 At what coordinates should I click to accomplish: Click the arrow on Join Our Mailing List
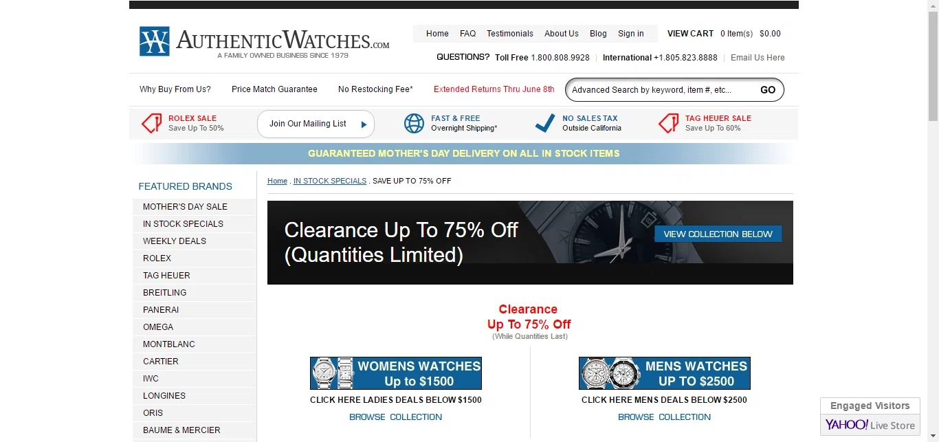coord(364,124)
